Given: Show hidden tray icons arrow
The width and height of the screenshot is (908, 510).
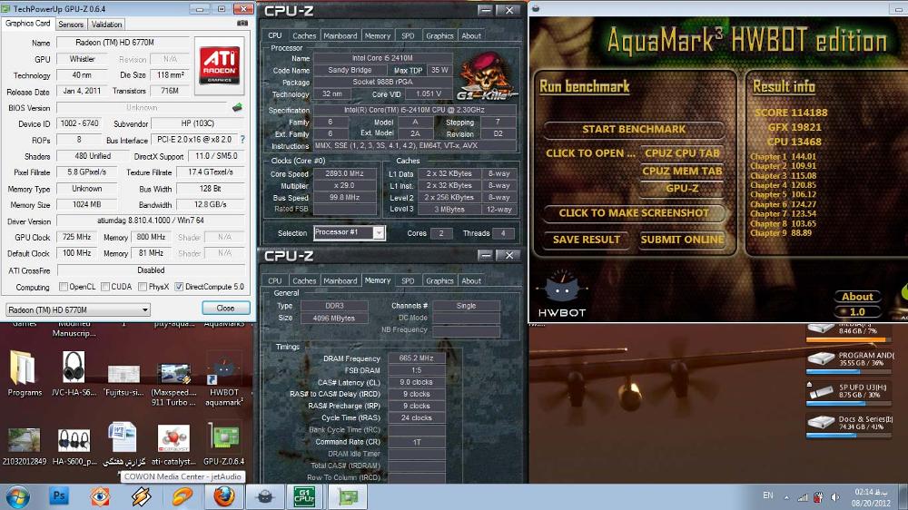Looking at the screenshot, I should pos(786,497).
